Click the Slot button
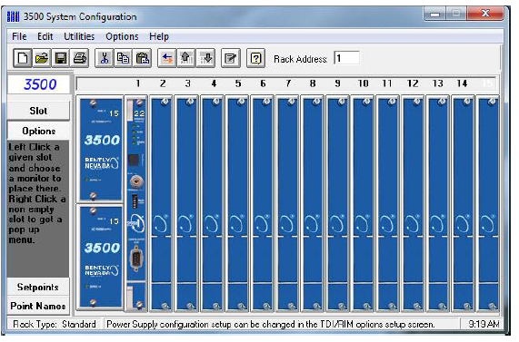The width and height of the screenshot is (519, 342). click(x=38, y=111)
